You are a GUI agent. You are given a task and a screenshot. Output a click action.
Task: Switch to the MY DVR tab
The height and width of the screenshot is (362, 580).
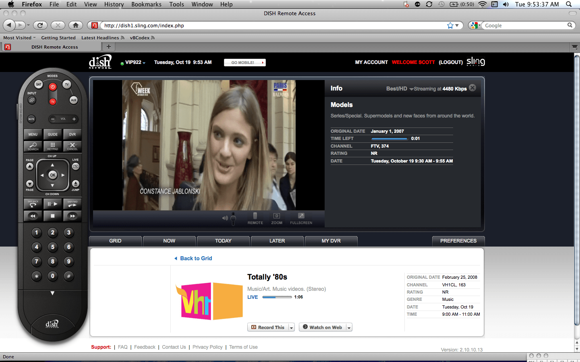pyautogui.click(x=331, y=241)
